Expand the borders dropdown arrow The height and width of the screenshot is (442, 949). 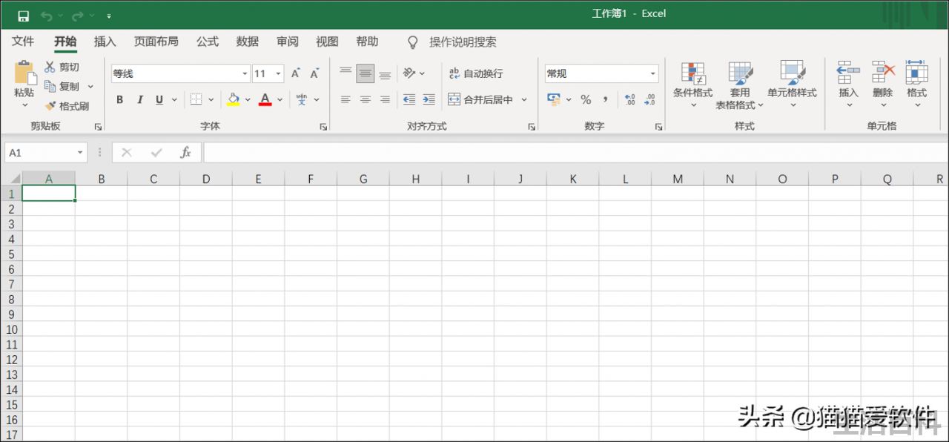pos(211,99)
